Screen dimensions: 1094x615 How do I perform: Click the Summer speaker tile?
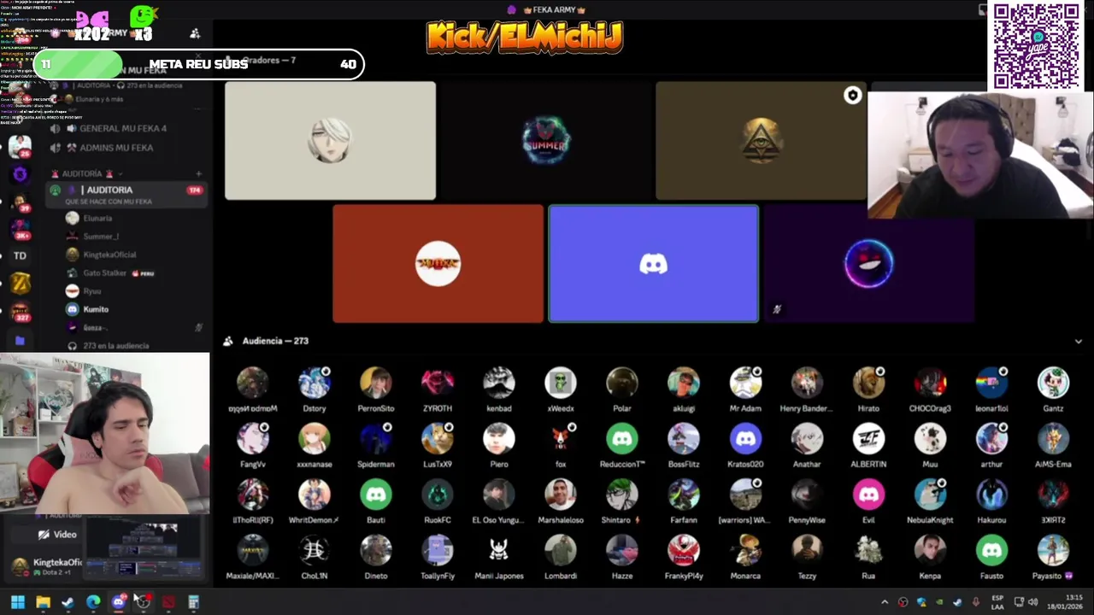(545, 141)
